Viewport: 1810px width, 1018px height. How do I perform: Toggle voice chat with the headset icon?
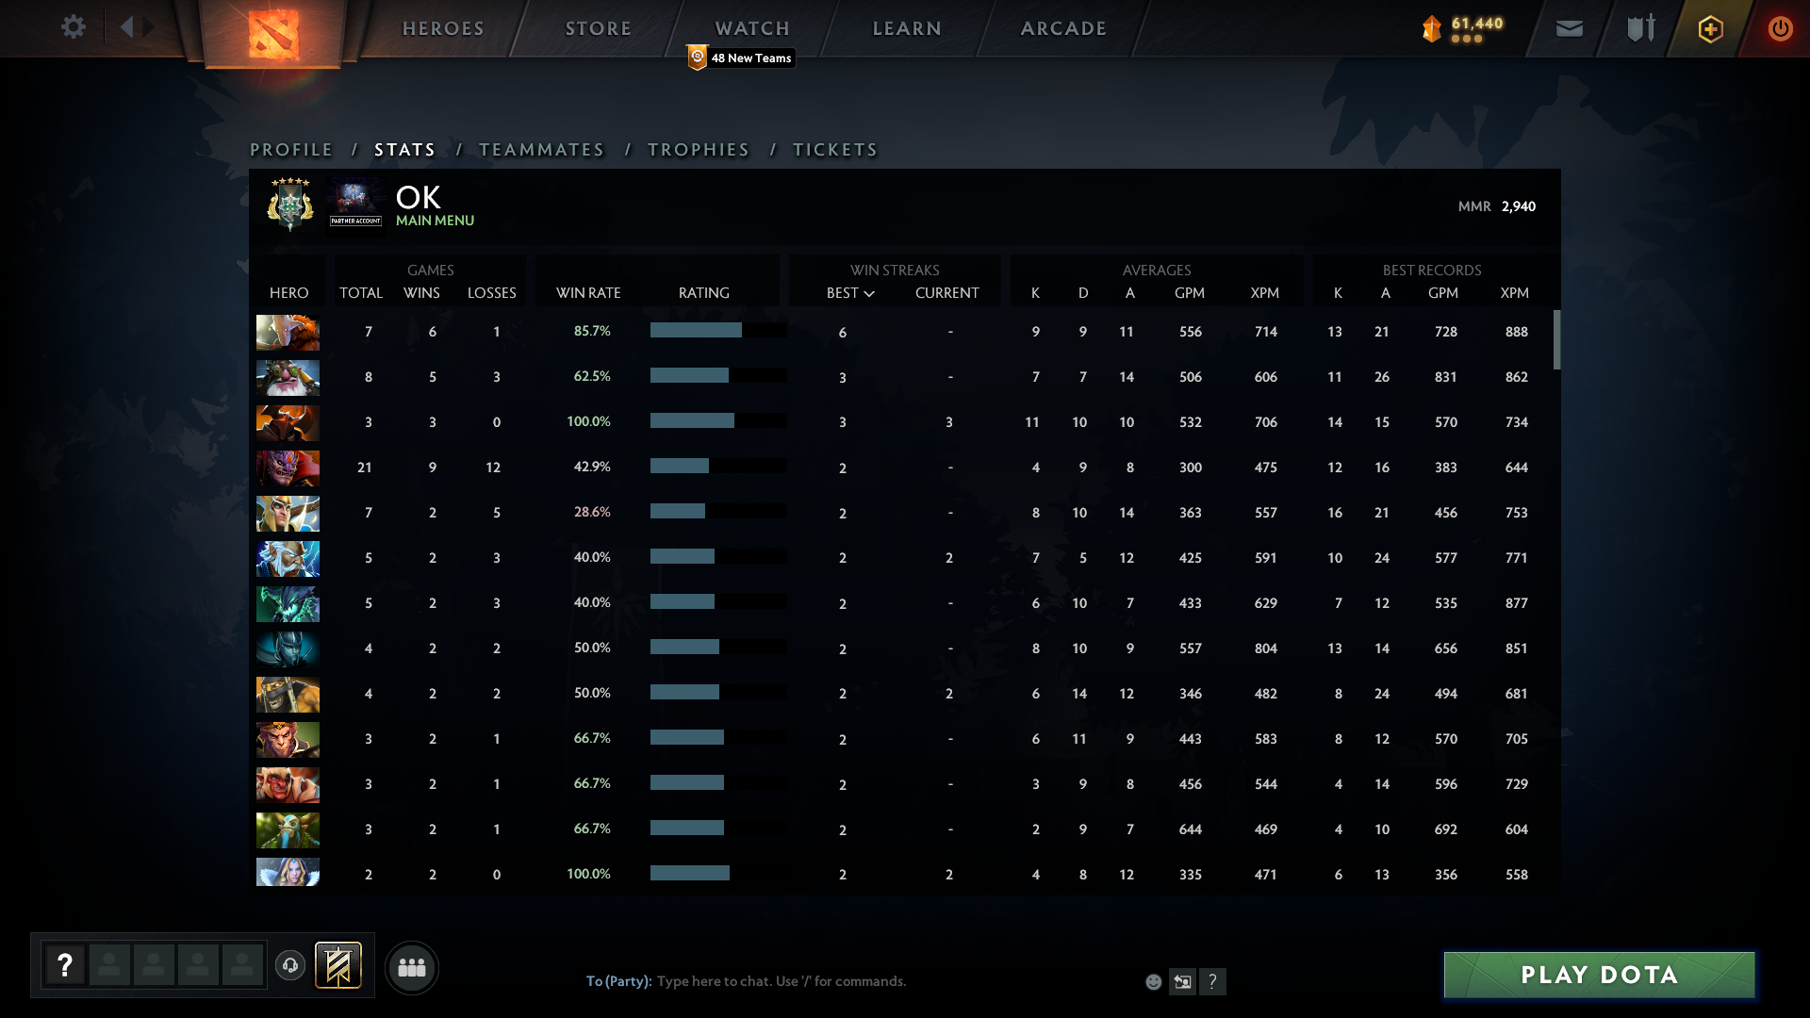tap(290, 967)
